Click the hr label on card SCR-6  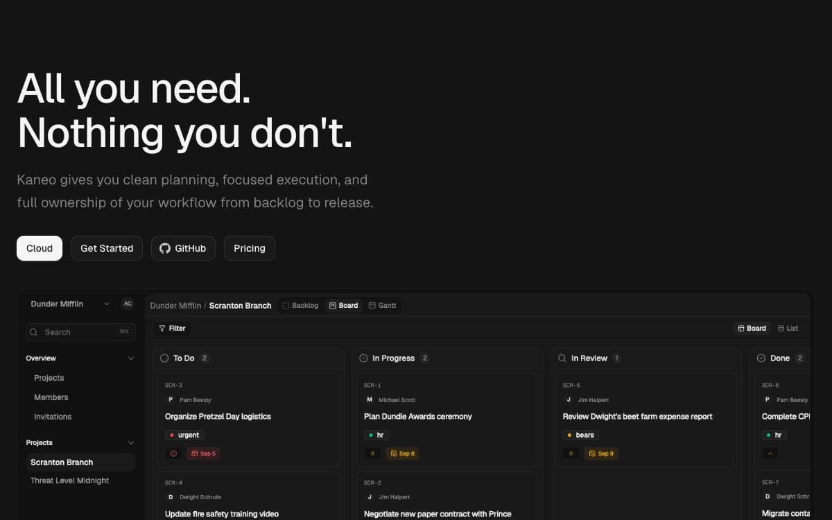coord(774,435)
